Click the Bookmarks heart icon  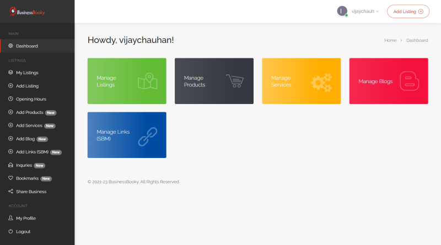click(x=10, y=178)
